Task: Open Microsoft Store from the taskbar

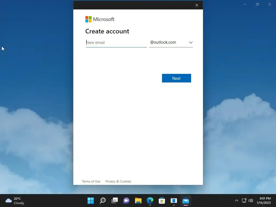Action: [162, 201]
